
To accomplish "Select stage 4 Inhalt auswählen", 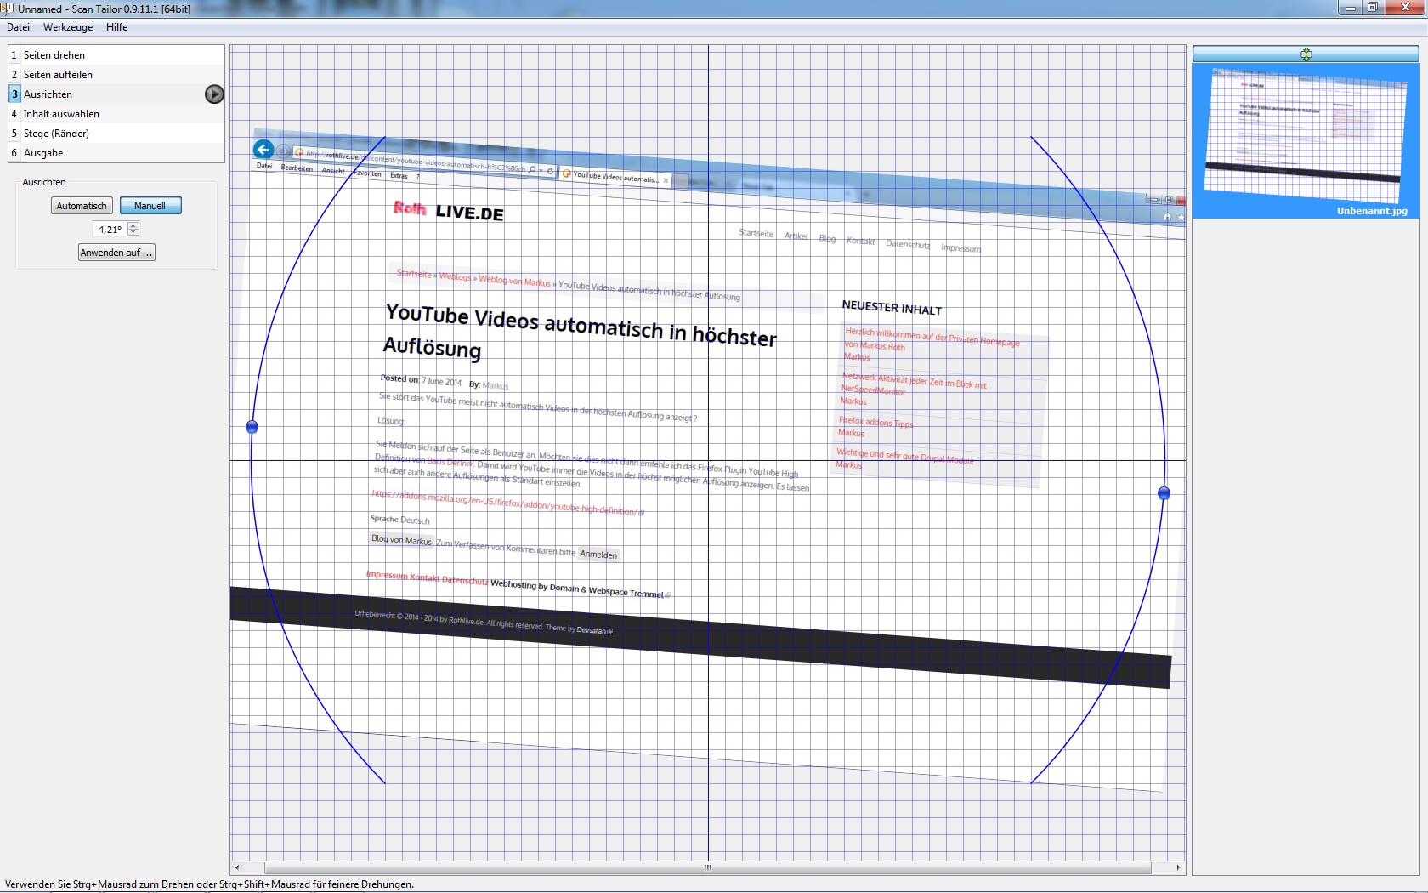I will tap(116, 114).
